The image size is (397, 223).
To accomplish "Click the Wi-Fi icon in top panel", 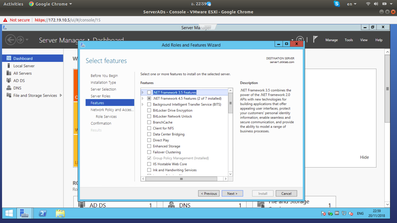I will click(368, 4).
